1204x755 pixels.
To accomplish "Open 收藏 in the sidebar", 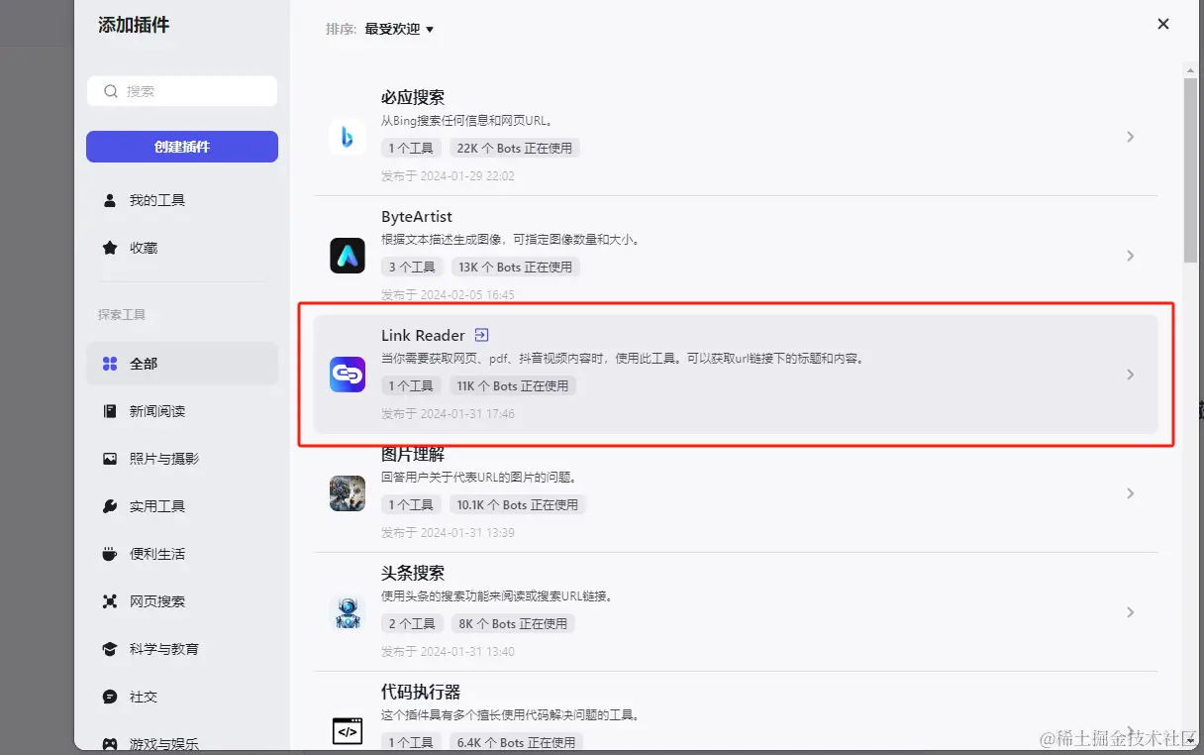I will tap(182, 248).
